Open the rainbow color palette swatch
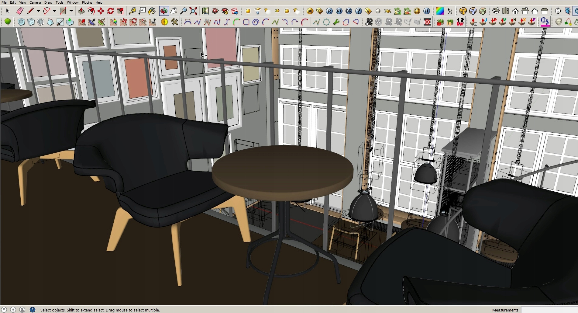This screenshot has height=313, width=578. [439, 11]
